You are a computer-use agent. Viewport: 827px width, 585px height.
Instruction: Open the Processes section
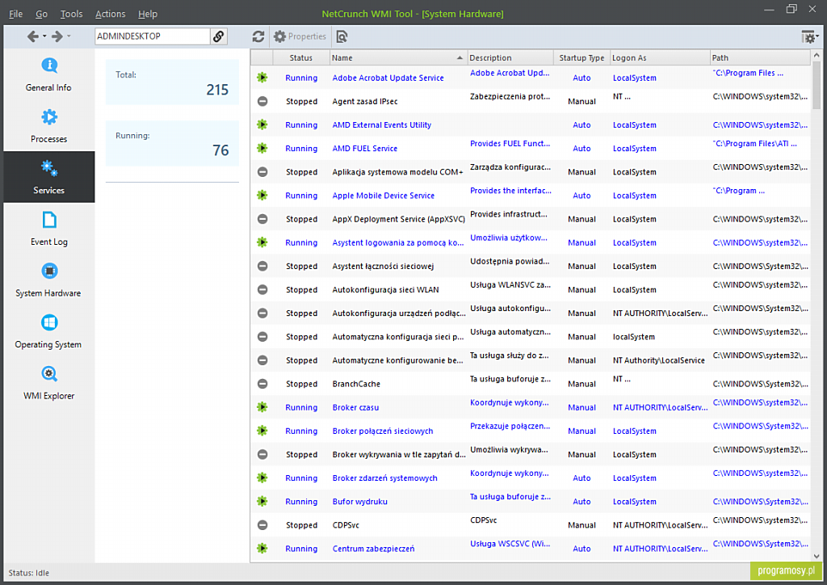48,126
